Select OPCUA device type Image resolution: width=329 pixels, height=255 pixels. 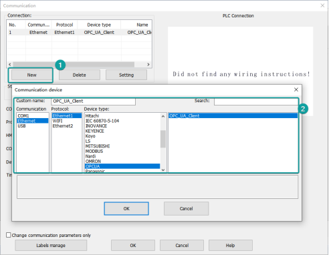coord(122,166)
